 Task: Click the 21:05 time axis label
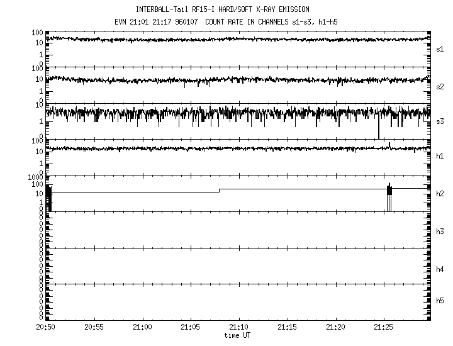tap(191, 328)
